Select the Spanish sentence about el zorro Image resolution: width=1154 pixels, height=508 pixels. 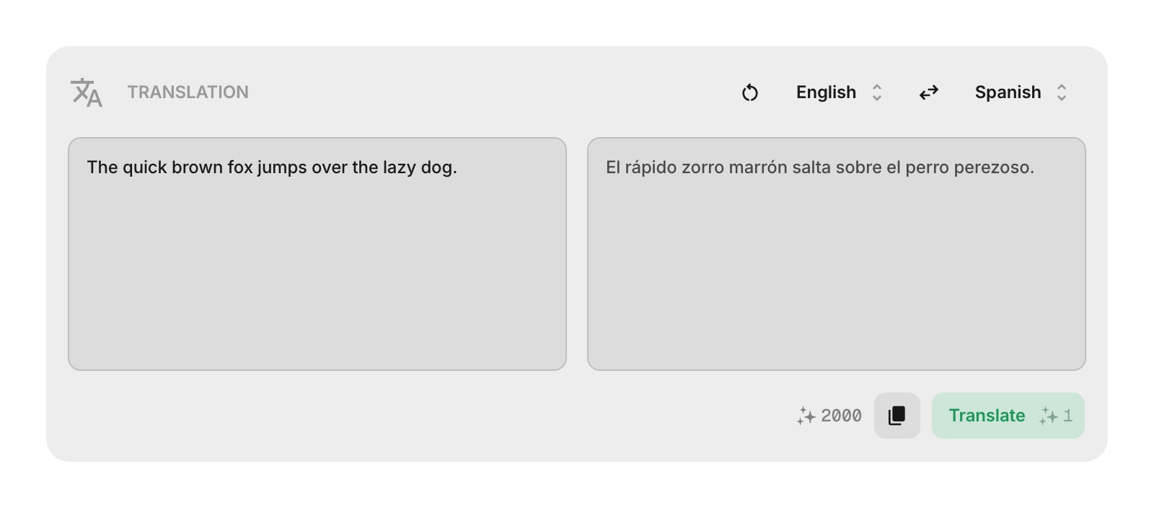pyautogui.click(x=819, y=167)
